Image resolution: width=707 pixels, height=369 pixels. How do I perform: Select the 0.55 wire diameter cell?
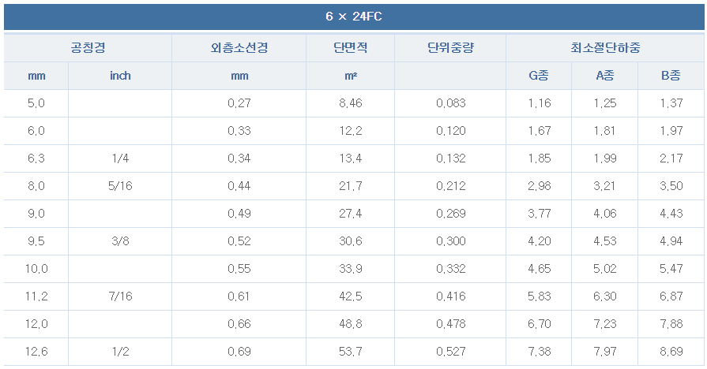[x=239, y=269]
